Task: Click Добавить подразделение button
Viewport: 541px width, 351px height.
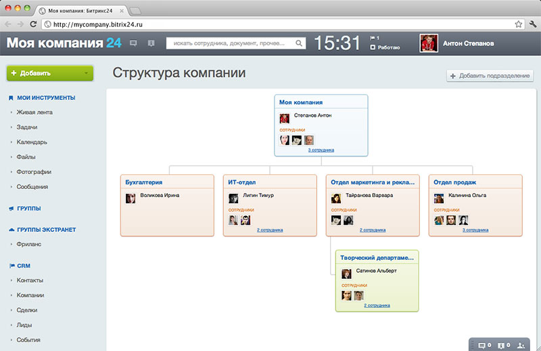Action: click(490, 76)
